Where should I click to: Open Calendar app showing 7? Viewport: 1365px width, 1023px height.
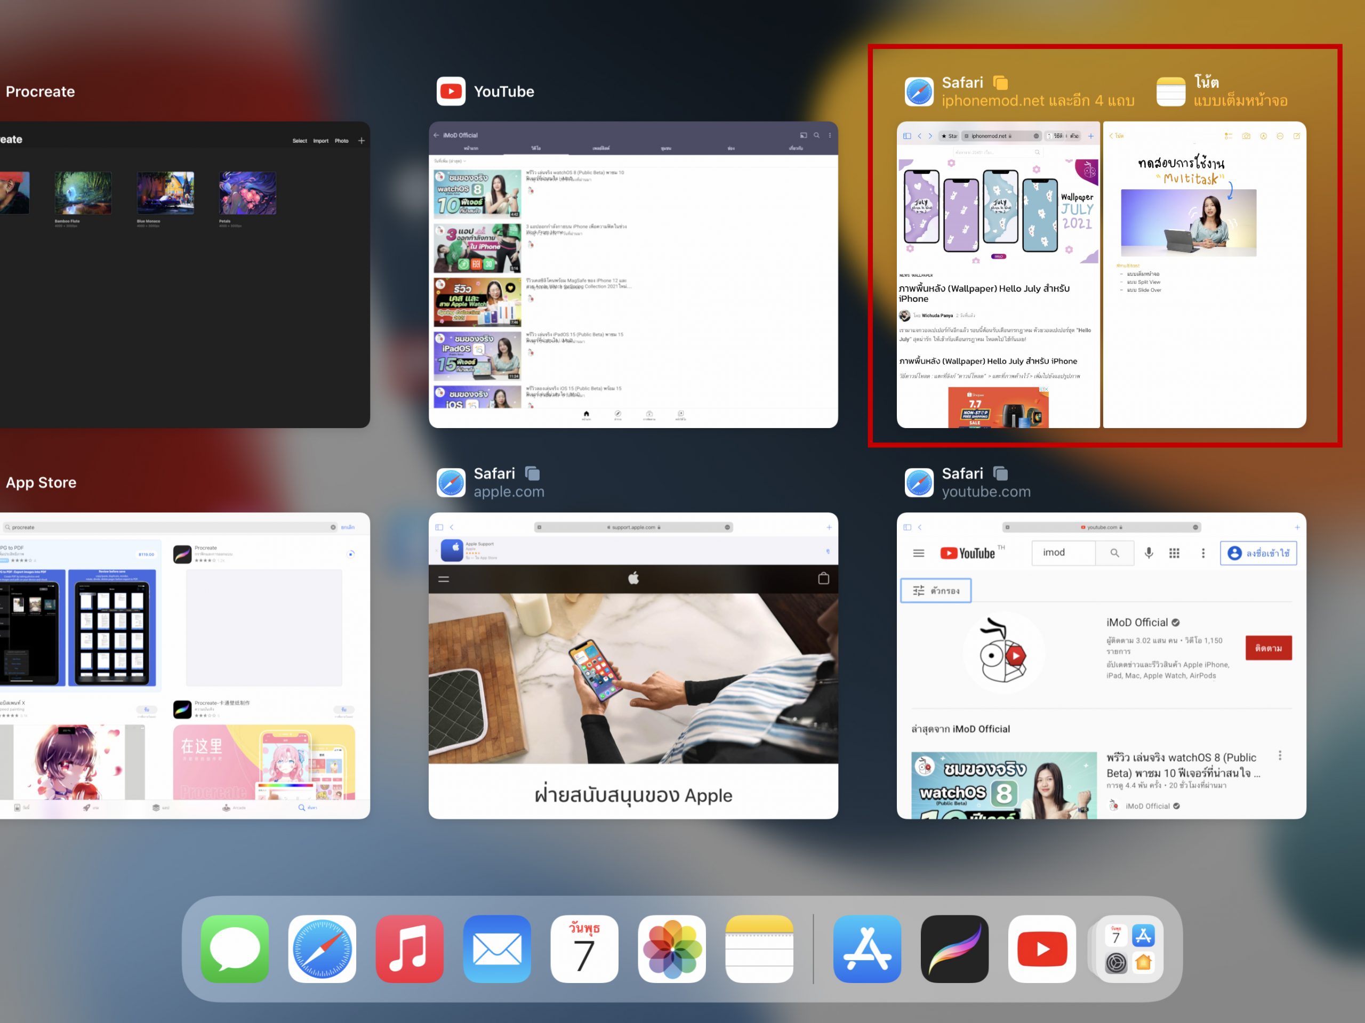coord(584,948)
